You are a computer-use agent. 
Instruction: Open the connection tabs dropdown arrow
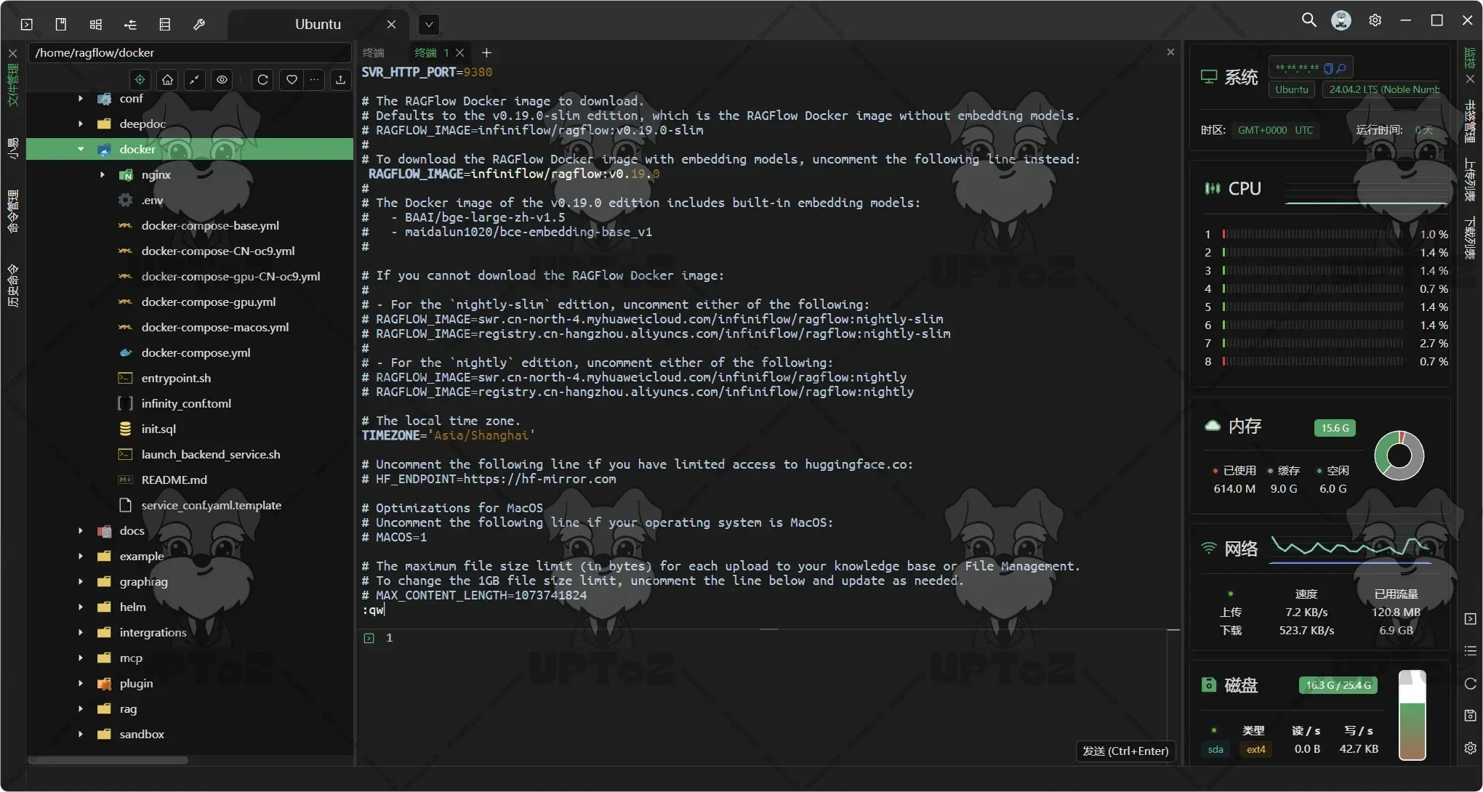[x=429, y=25]
